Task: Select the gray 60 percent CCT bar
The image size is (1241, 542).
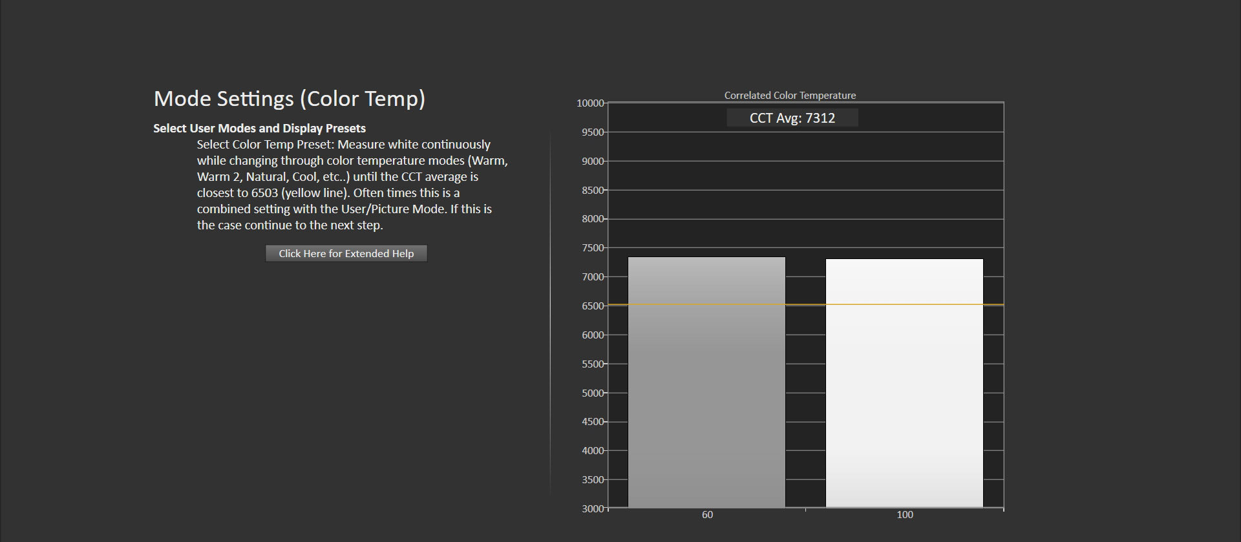Action: (x=706, y=382)
